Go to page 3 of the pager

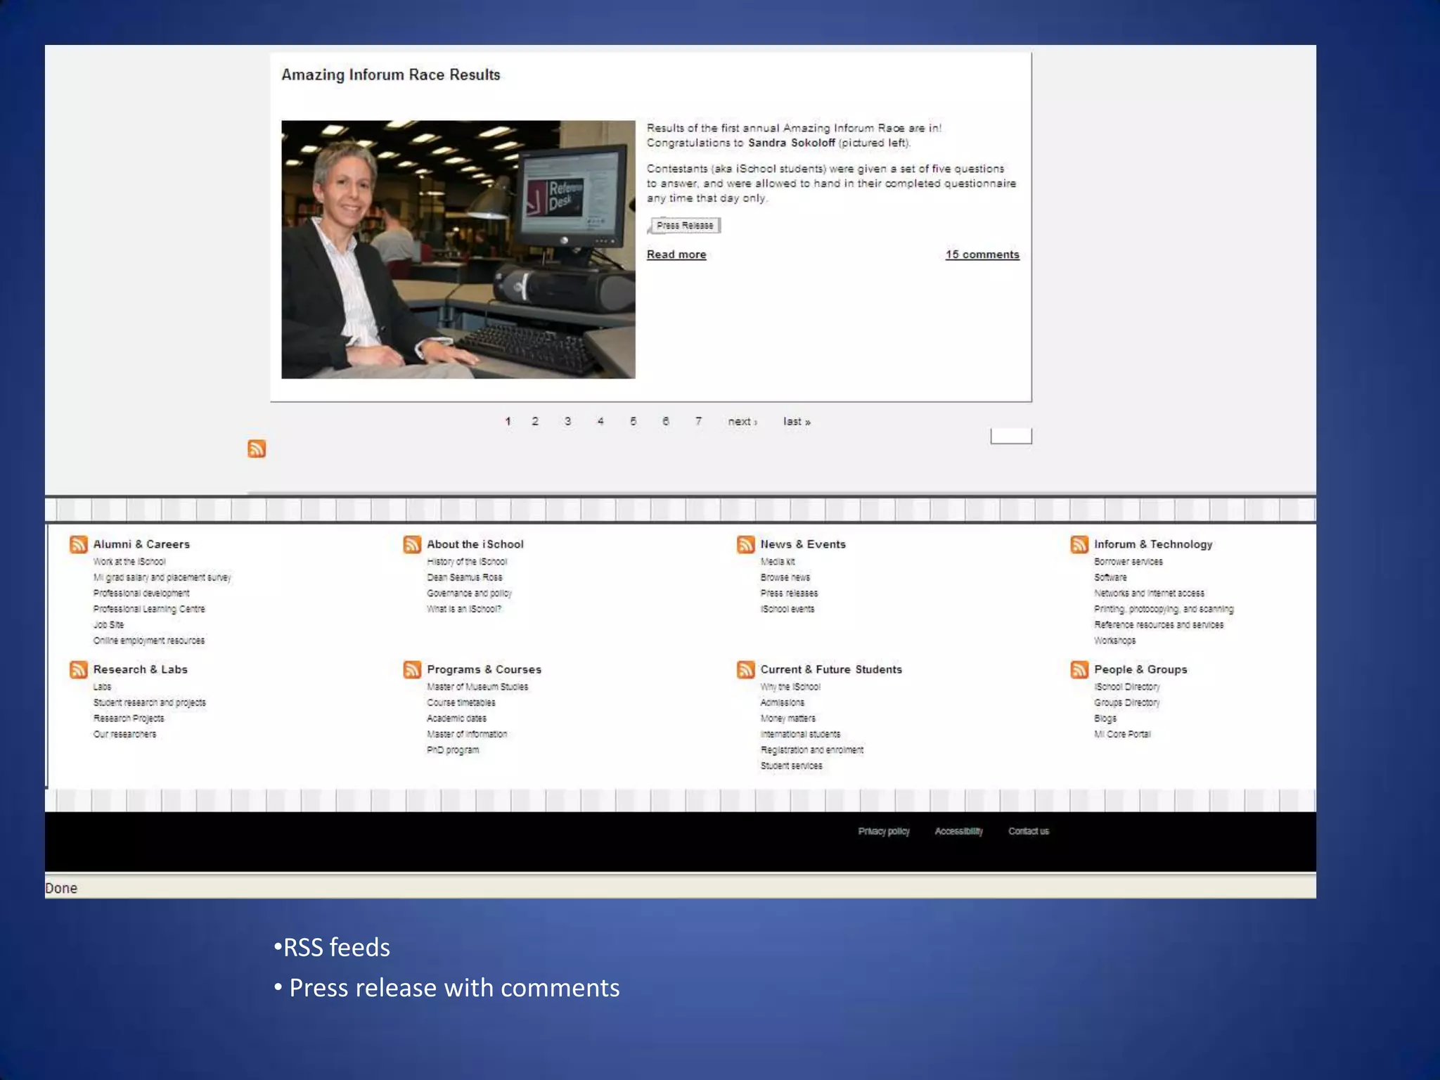click(567, 421)
